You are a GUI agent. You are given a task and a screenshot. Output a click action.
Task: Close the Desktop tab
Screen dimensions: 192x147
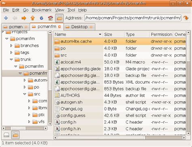click(91, 27)
